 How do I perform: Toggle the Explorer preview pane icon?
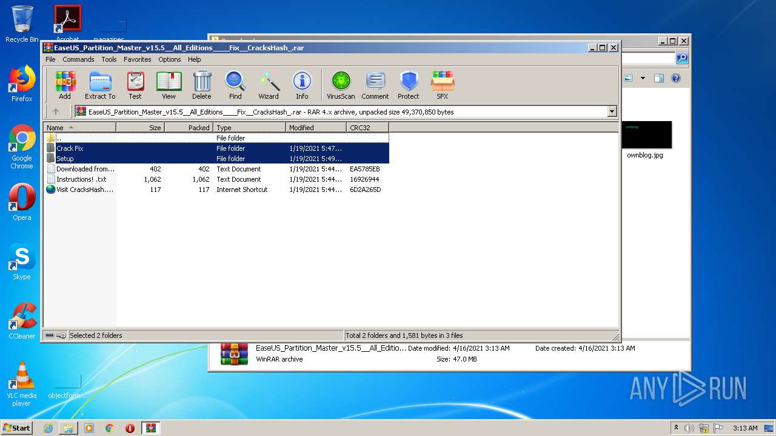click(659, 78)
